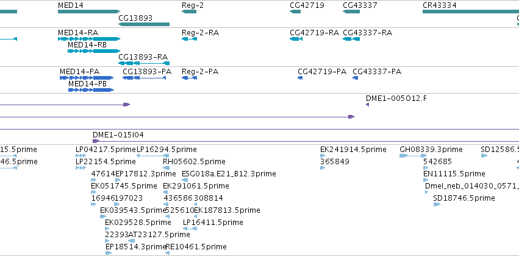Click the CR43334 gene bar

point(471,12)
